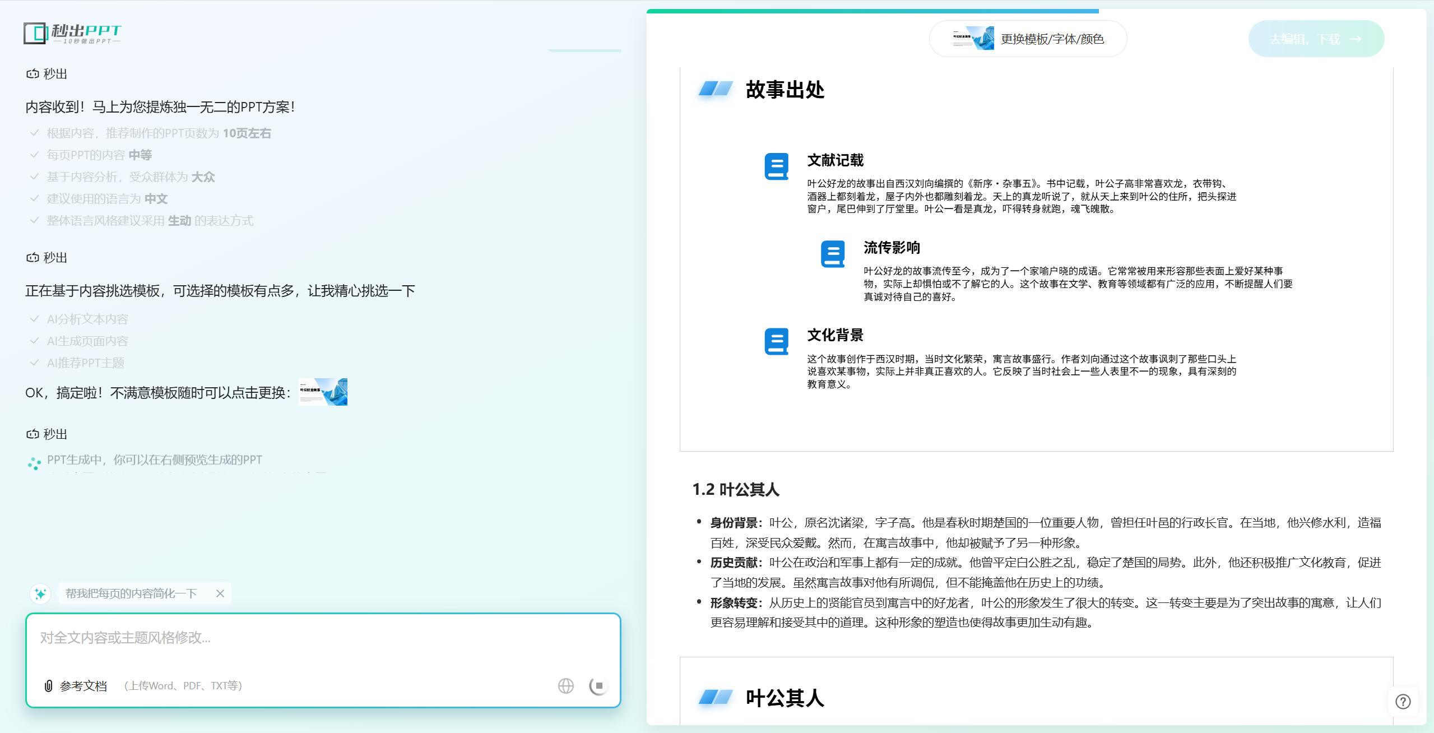The width and height of the screenshot is (1434, 733).
Task: Click the globe language icon
Action: tap(565, 685)
